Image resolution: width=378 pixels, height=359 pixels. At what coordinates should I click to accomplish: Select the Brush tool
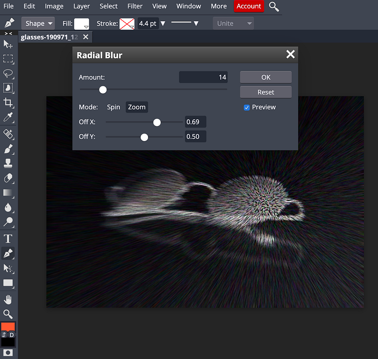[x=8, y=149]
